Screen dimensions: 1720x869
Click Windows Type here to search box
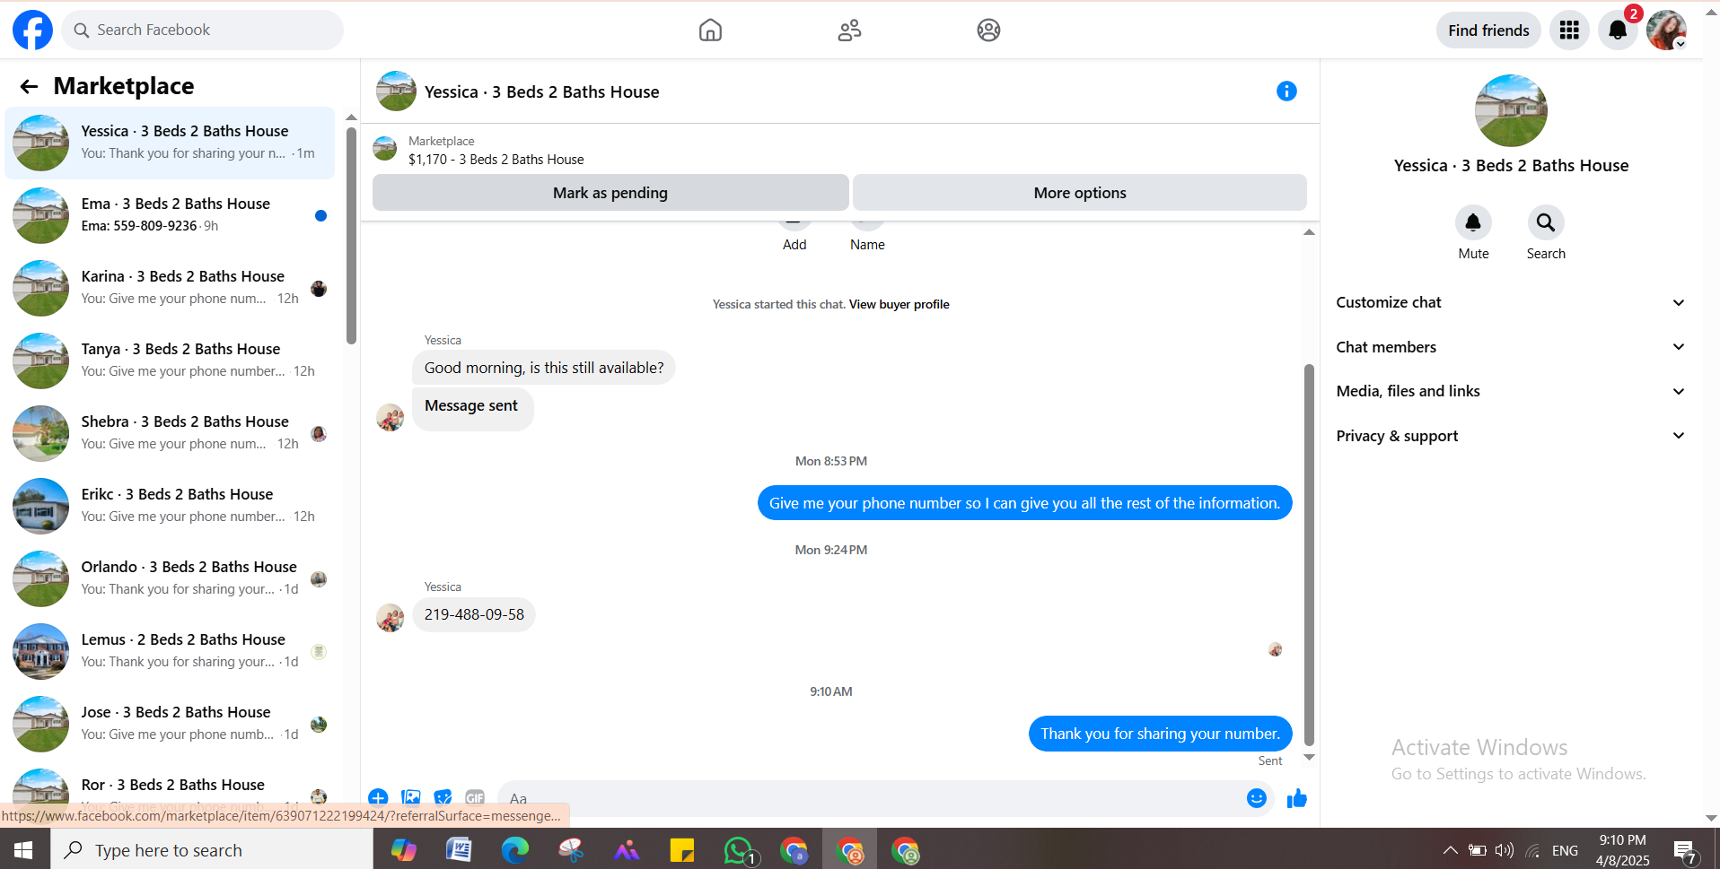[212, 850]
